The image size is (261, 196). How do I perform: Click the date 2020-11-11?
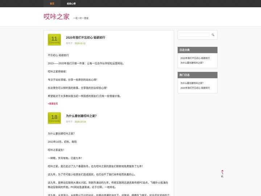pyautogui.click(x=80, y=43)
